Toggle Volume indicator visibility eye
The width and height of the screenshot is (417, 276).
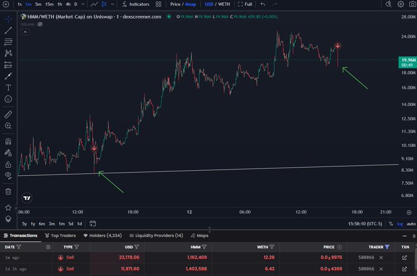tap(40, 24)
